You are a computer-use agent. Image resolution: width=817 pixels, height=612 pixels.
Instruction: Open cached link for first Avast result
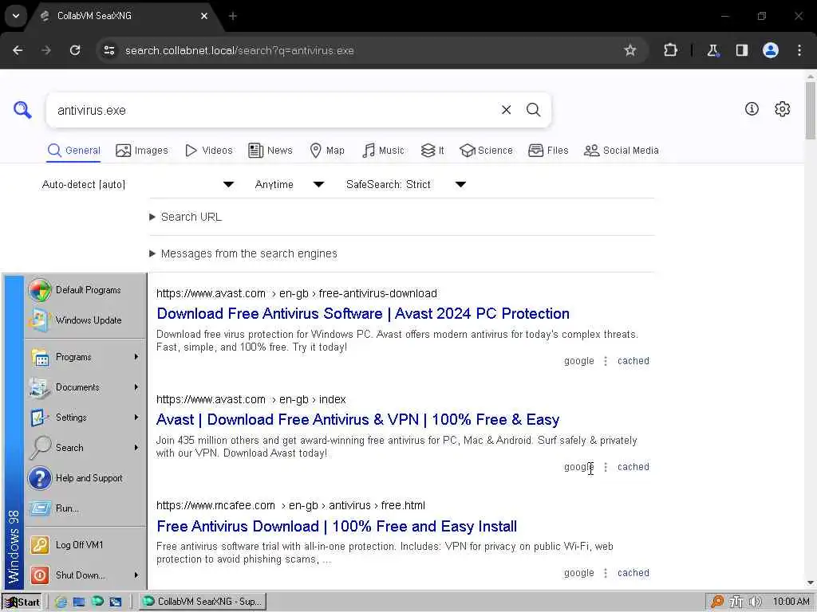[x=633, y=361]
